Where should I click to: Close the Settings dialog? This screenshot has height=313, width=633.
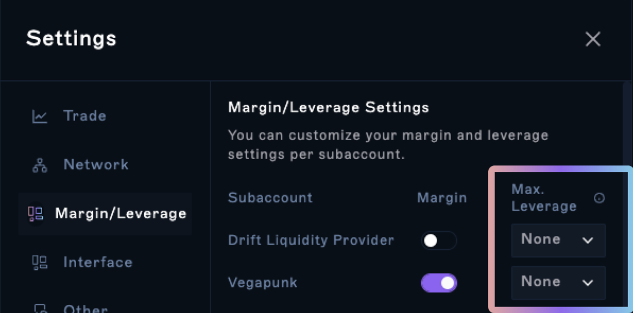pos(592,39)
